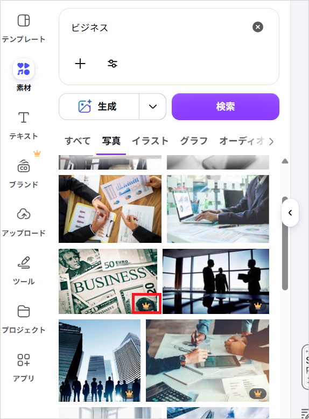Image resolution: width=309 pixels, height=419 pixels.
Task: Click crown badge on BUSINESS banknotes photo
Action: pos(145,305)
